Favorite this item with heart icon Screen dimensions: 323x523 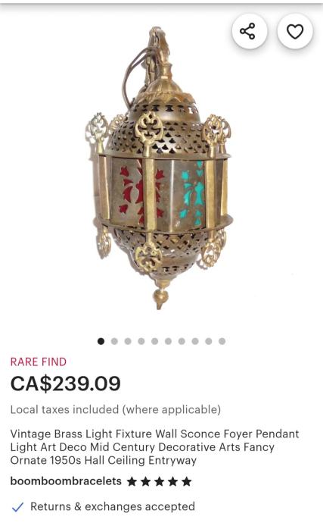coord(295,31)
